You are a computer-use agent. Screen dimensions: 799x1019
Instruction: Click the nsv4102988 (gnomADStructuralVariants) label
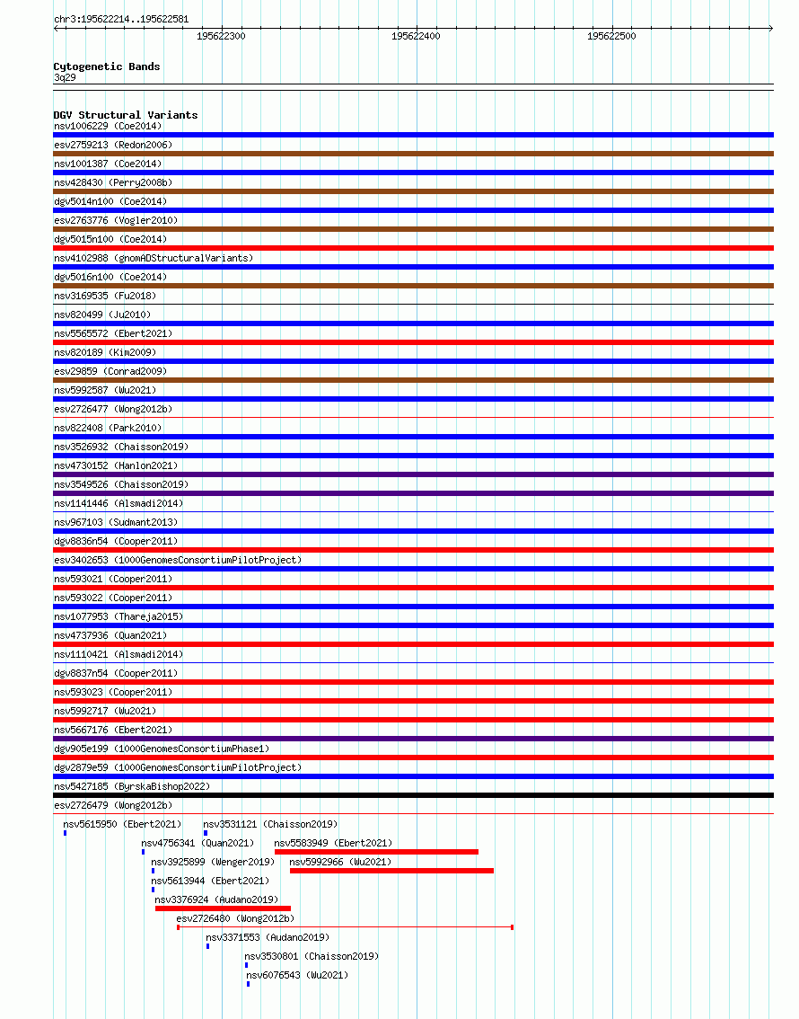pyautogui.click(x=154, y=258)
